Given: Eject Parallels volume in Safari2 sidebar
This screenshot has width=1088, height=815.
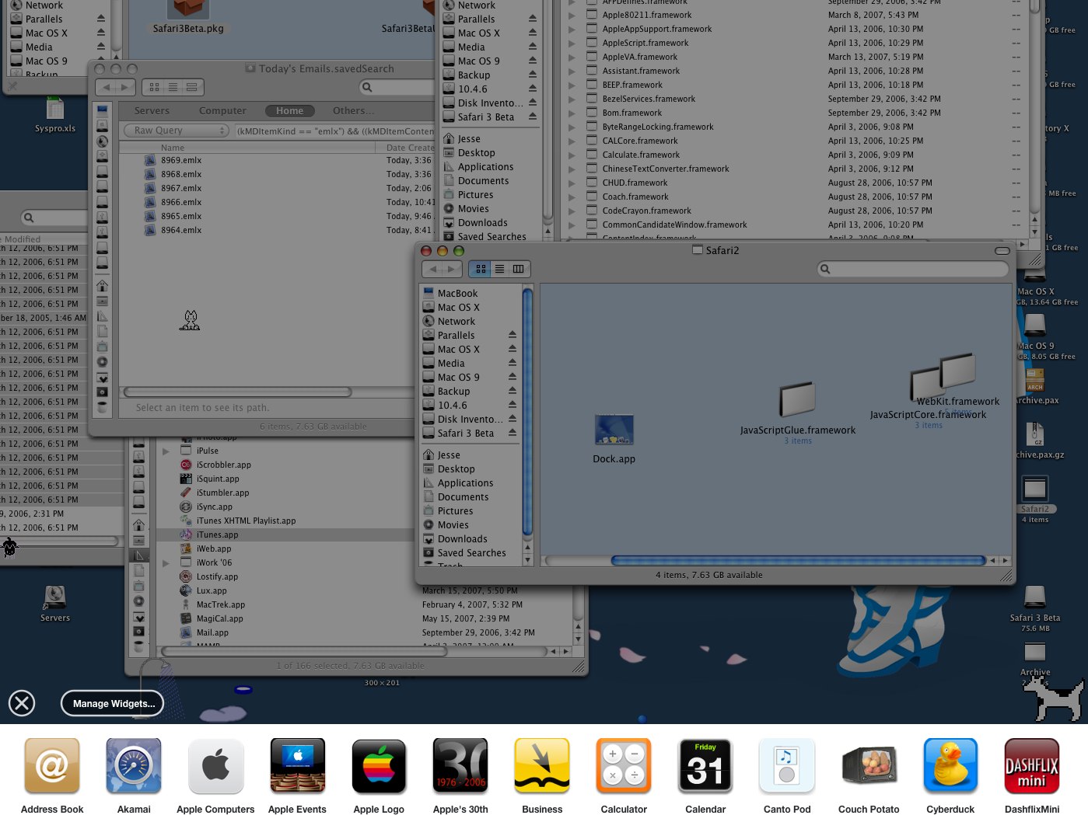Looking at the screenshot, I should [513, 335].
